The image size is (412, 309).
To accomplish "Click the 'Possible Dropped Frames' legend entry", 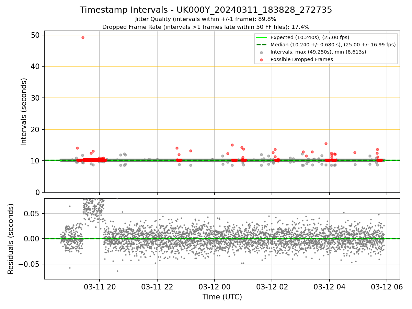I will (x=302, y=59).
